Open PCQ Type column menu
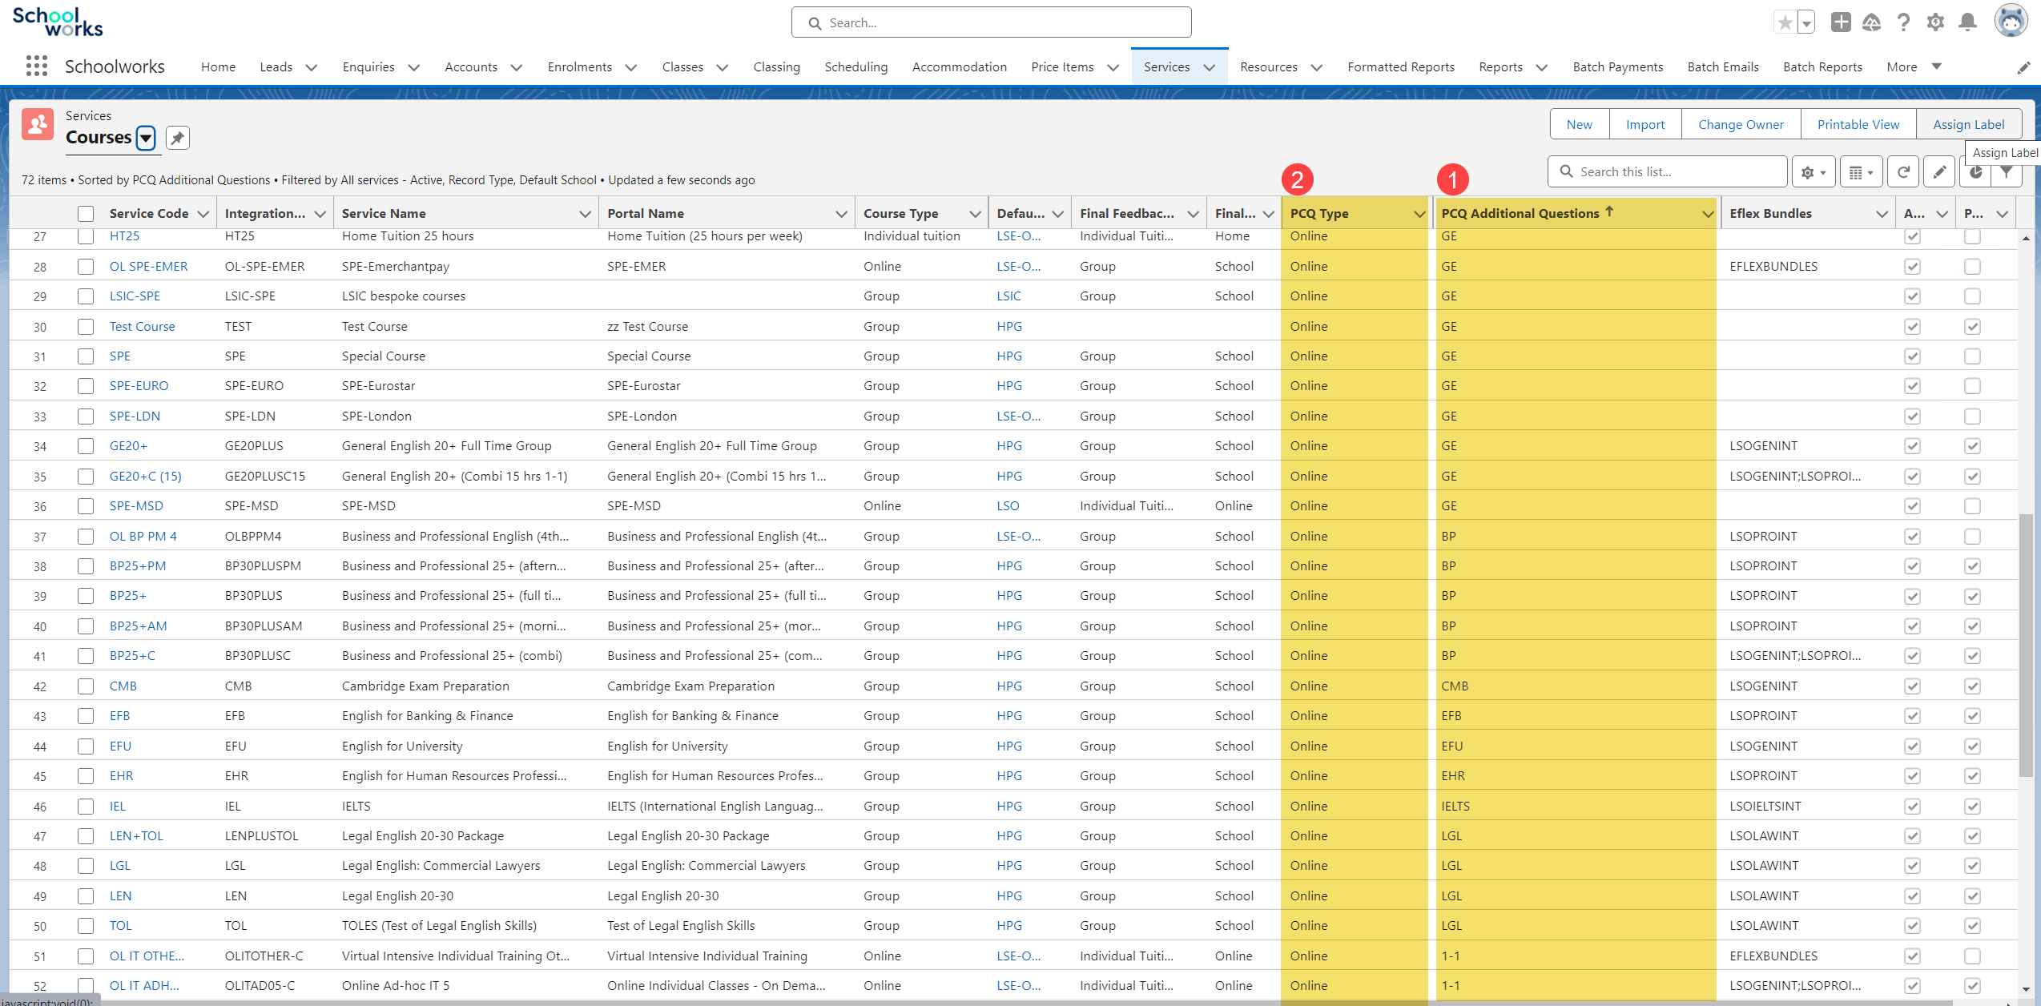 [x=1419, y=214]
